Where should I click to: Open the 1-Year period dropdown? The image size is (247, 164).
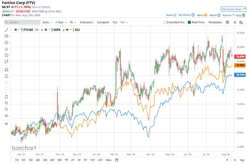(x=61, y=22)
